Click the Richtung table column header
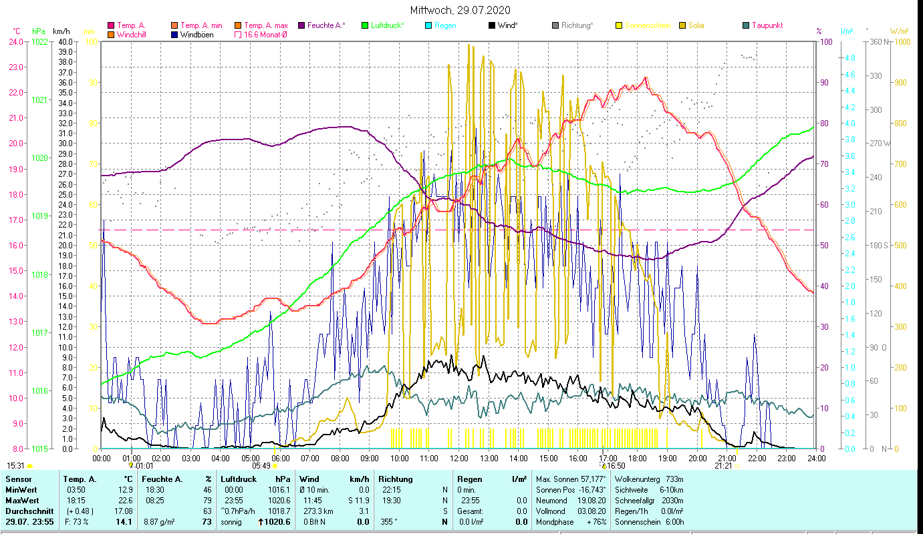Screen dimensions: 923x534 coord(396,479)
